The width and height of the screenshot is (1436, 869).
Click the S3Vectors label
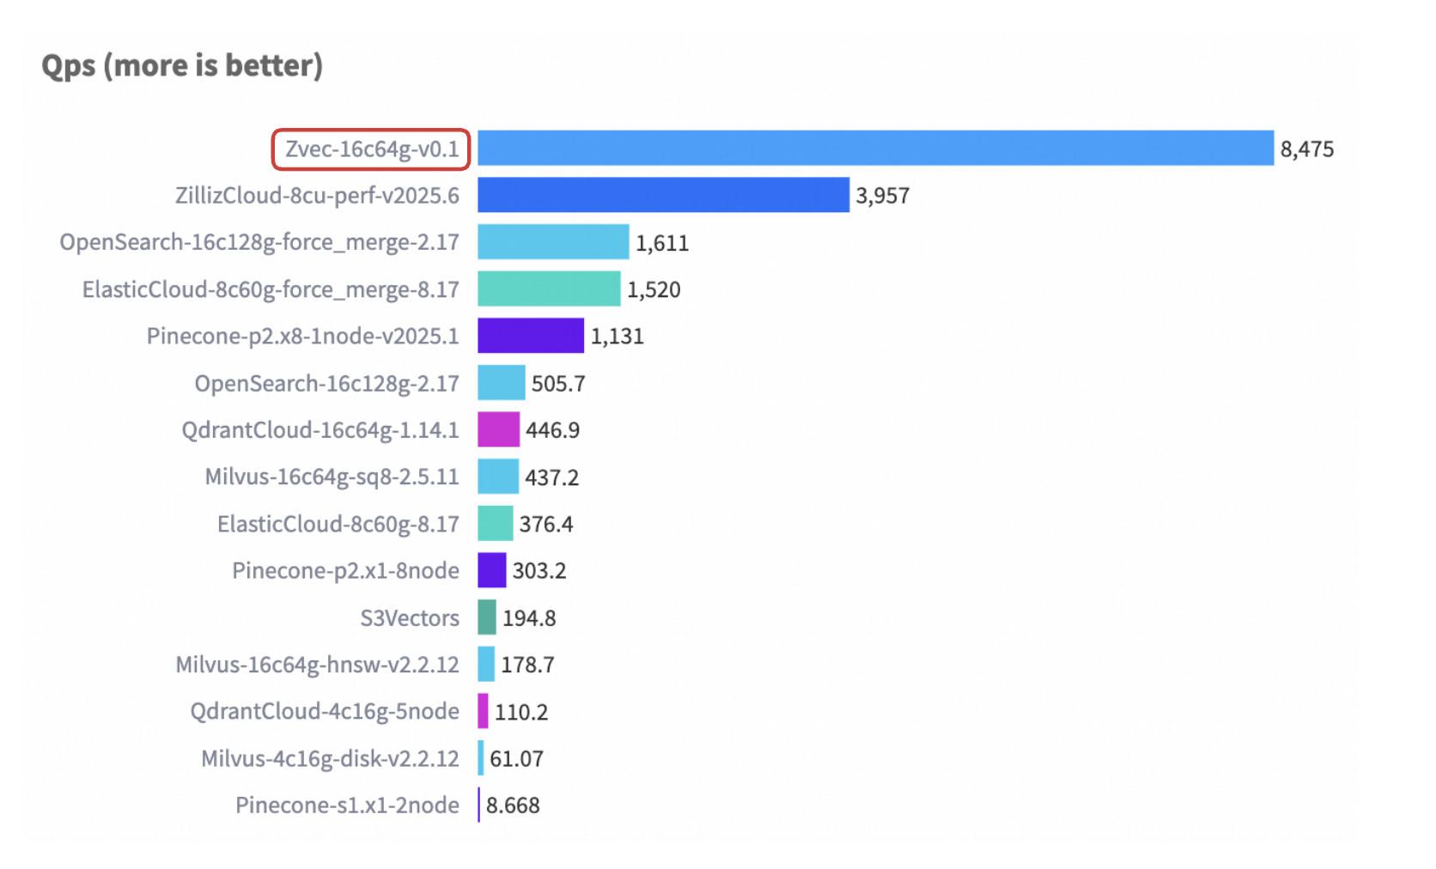(410, 618)
